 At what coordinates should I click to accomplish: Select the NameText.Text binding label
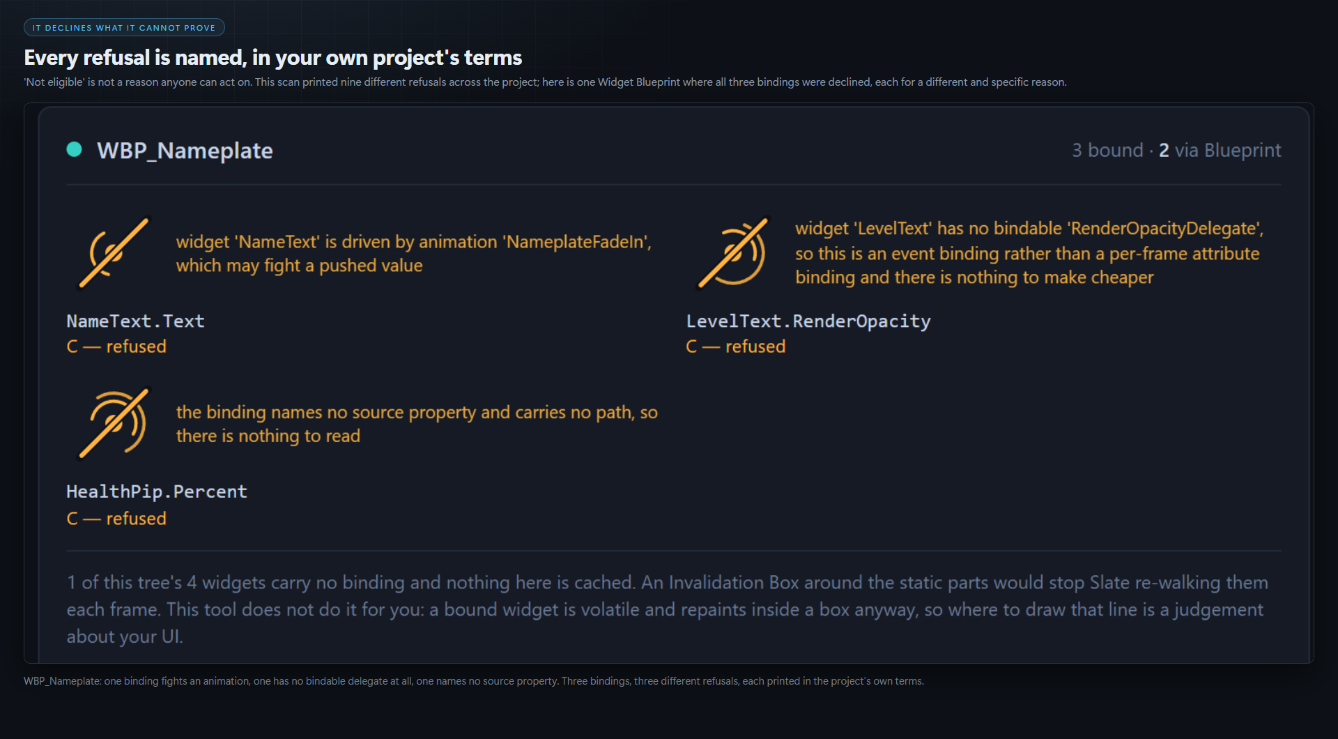tap(135, 321)
